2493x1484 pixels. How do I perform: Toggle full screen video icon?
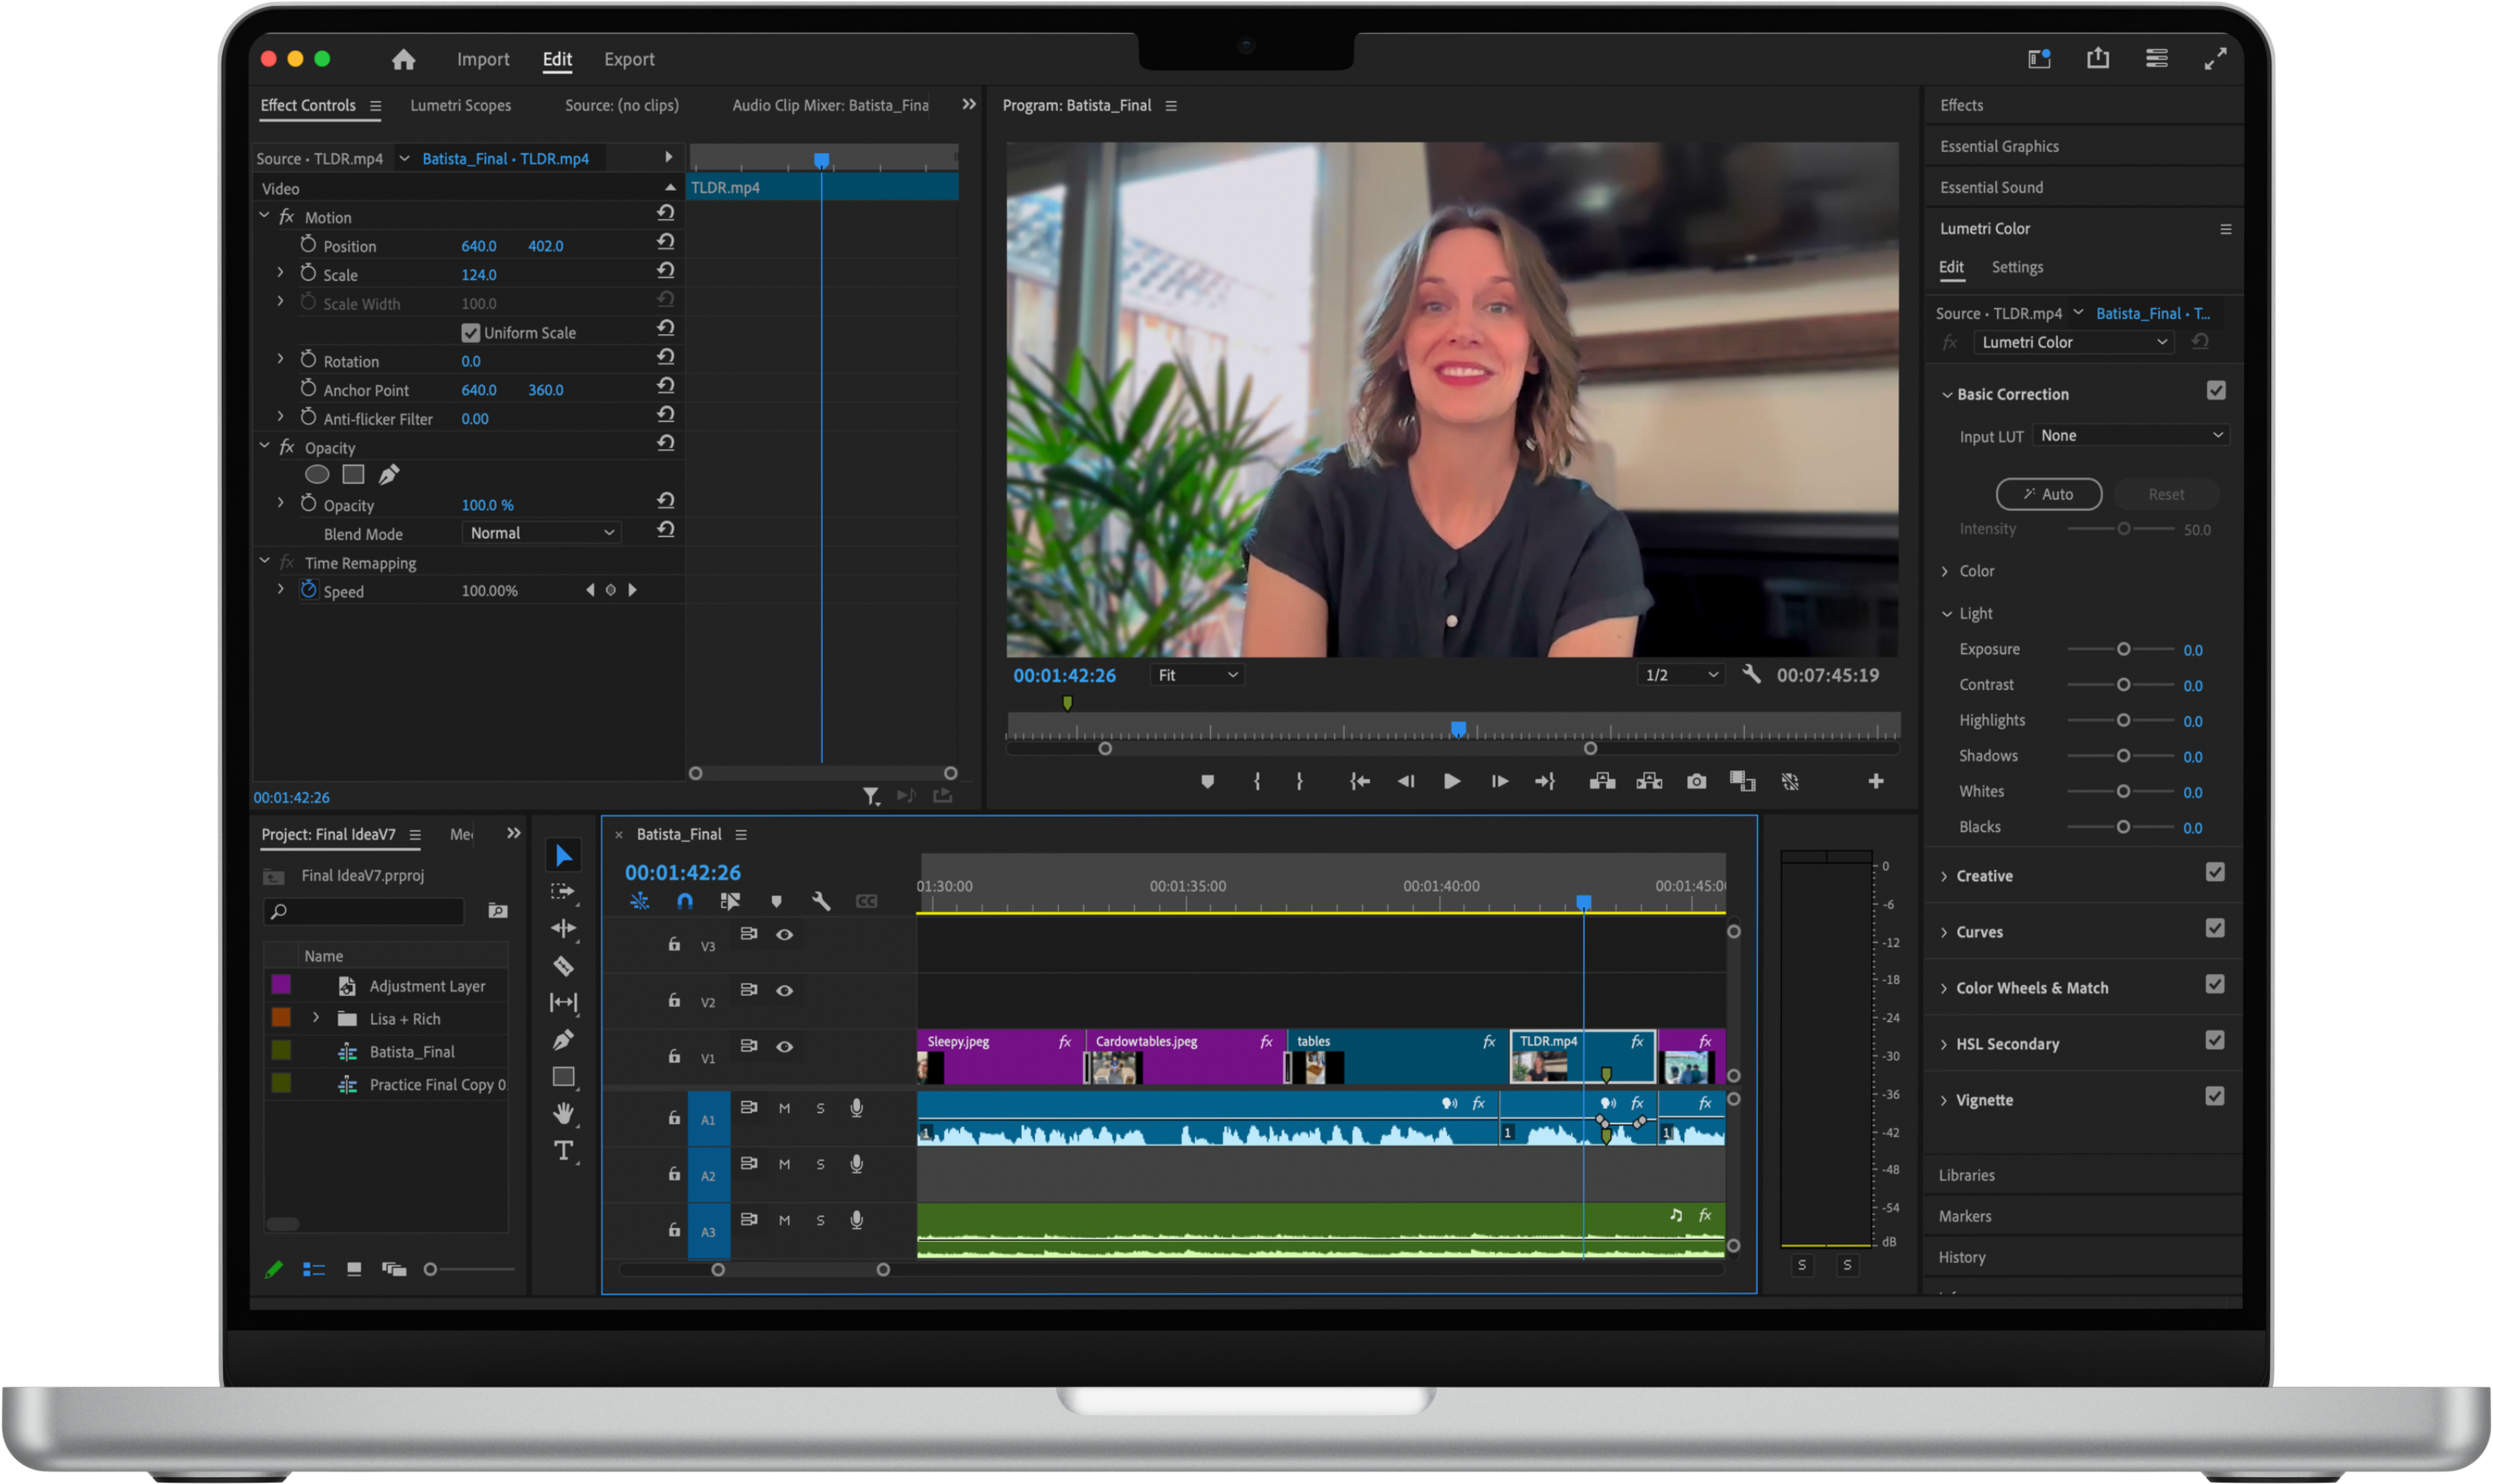(2215, 58)
